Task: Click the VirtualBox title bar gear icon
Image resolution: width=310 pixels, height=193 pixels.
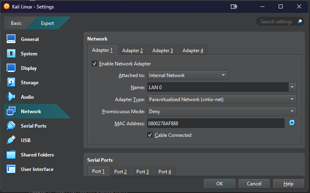Action: pyautogui.click(x=6, y=6)
